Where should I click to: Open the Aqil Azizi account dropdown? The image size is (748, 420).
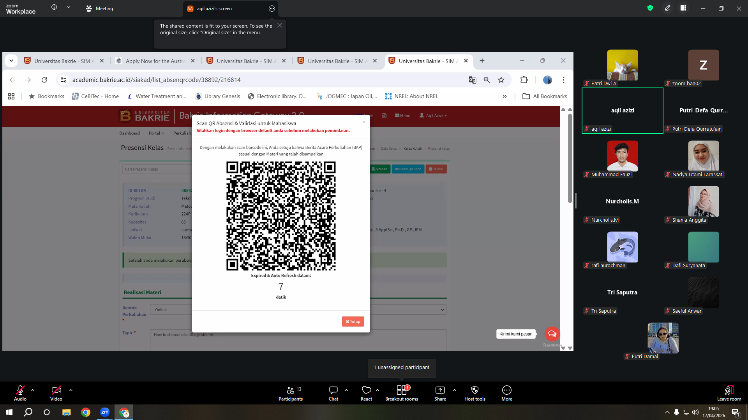tap(433, 115)
